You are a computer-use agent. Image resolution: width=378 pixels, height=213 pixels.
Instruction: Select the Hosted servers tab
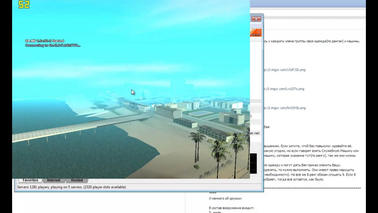click(76, 180)
